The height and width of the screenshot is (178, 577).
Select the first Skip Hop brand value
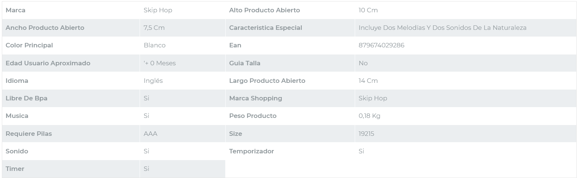pyautogui.click(x=158, y=10)
